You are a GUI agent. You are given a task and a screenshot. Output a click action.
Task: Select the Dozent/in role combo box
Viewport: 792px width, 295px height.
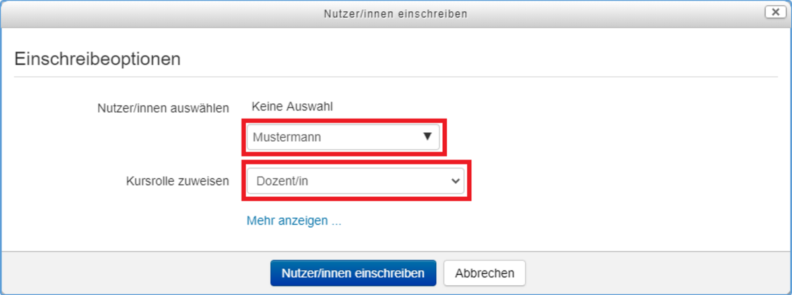pyautogui.click(x=355, y=181)
